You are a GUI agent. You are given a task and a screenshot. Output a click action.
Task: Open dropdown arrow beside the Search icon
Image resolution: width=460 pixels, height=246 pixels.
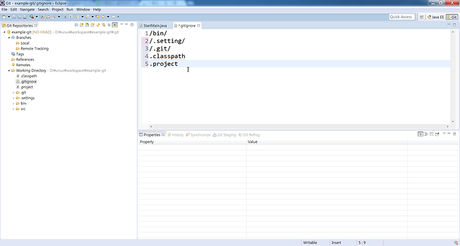(59, 17)
